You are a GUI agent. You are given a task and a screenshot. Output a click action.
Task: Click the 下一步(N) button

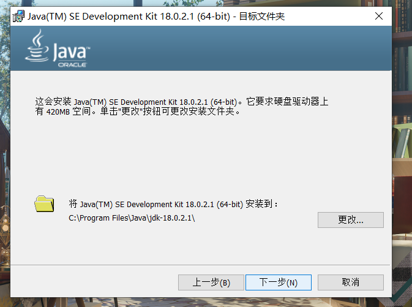279,282
